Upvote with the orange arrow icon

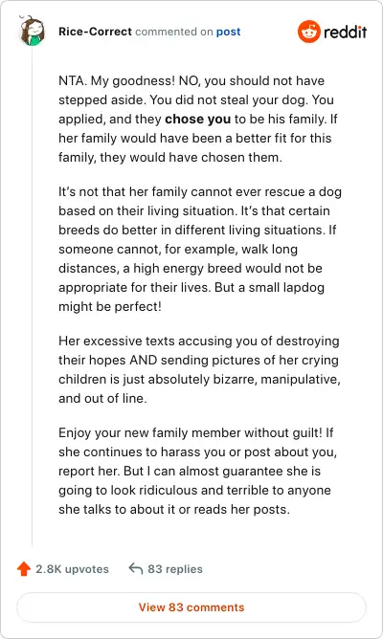pos(24,569)
